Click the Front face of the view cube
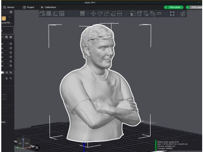The width and height of the screenshot is (203, 152). tap(27, 143)
